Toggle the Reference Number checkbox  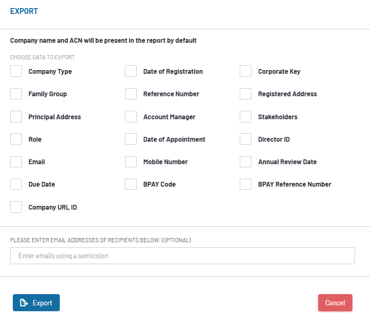pyautogui.click(x=131, y=94)
